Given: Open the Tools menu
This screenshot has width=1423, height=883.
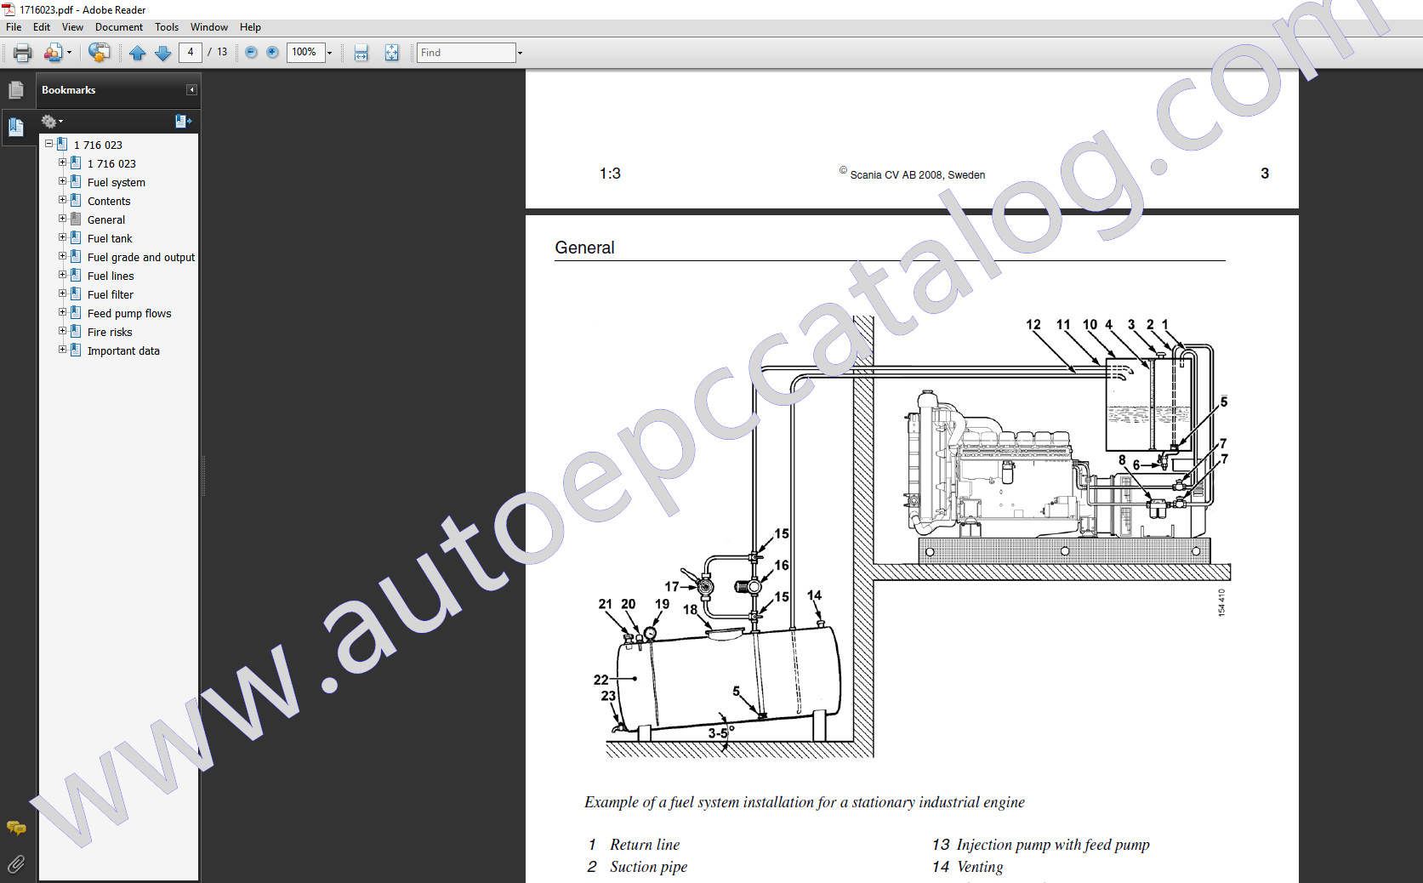Looking at the screenshot, I should pyautogui.click(x=167, y=27).
